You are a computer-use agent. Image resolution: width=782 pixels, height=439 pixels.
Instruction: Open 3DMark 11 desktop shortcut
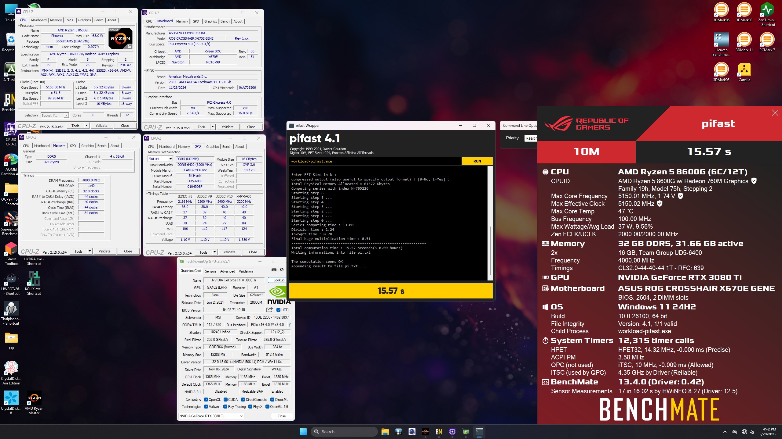[744, 42]
